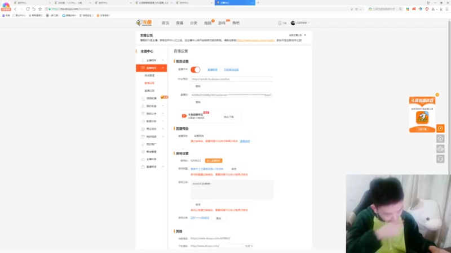Open the 游戏 nav item
The height and width of the screenshot is (253, 451).
(x=222, y=23)
